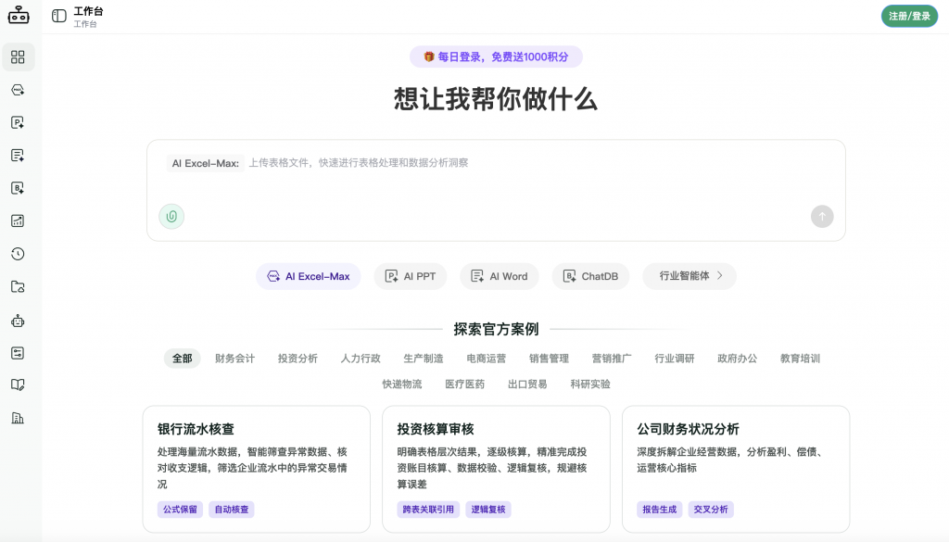Select the 出口贸易 category tab
Screen dimensions: 949x542
click(x=527, y=384)
